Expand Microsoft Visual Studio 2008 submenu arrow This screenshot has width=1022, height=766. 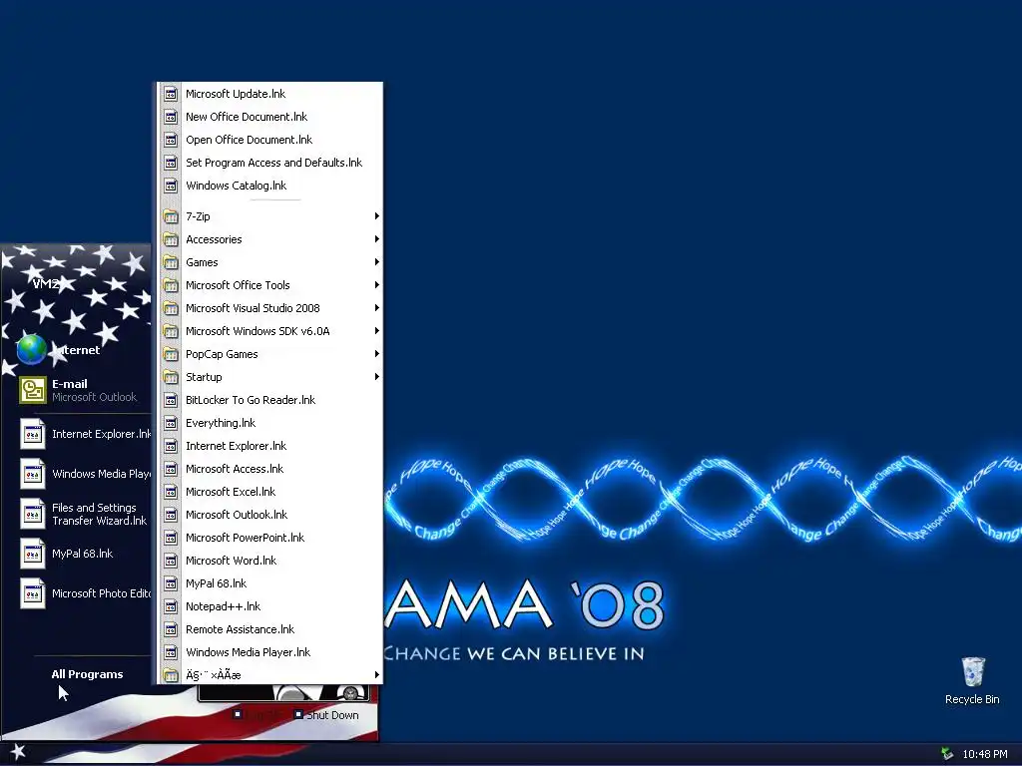click(376, 308)
